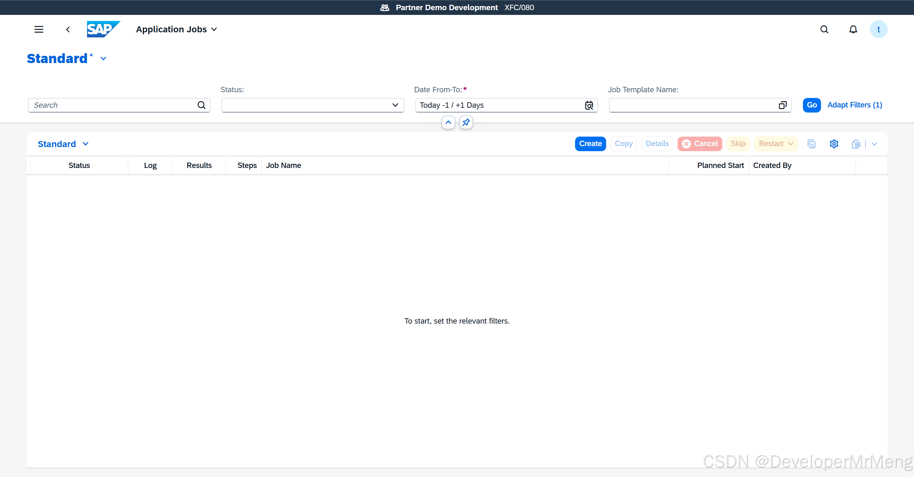The width and height of the screenshot is (914, 477).
Task: Click into the Search input field
Action: coord(114,105)
